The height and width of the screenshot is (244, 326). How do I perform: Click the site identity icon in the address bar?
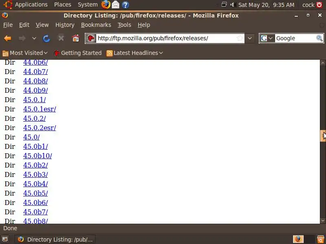tap(91, 38)
